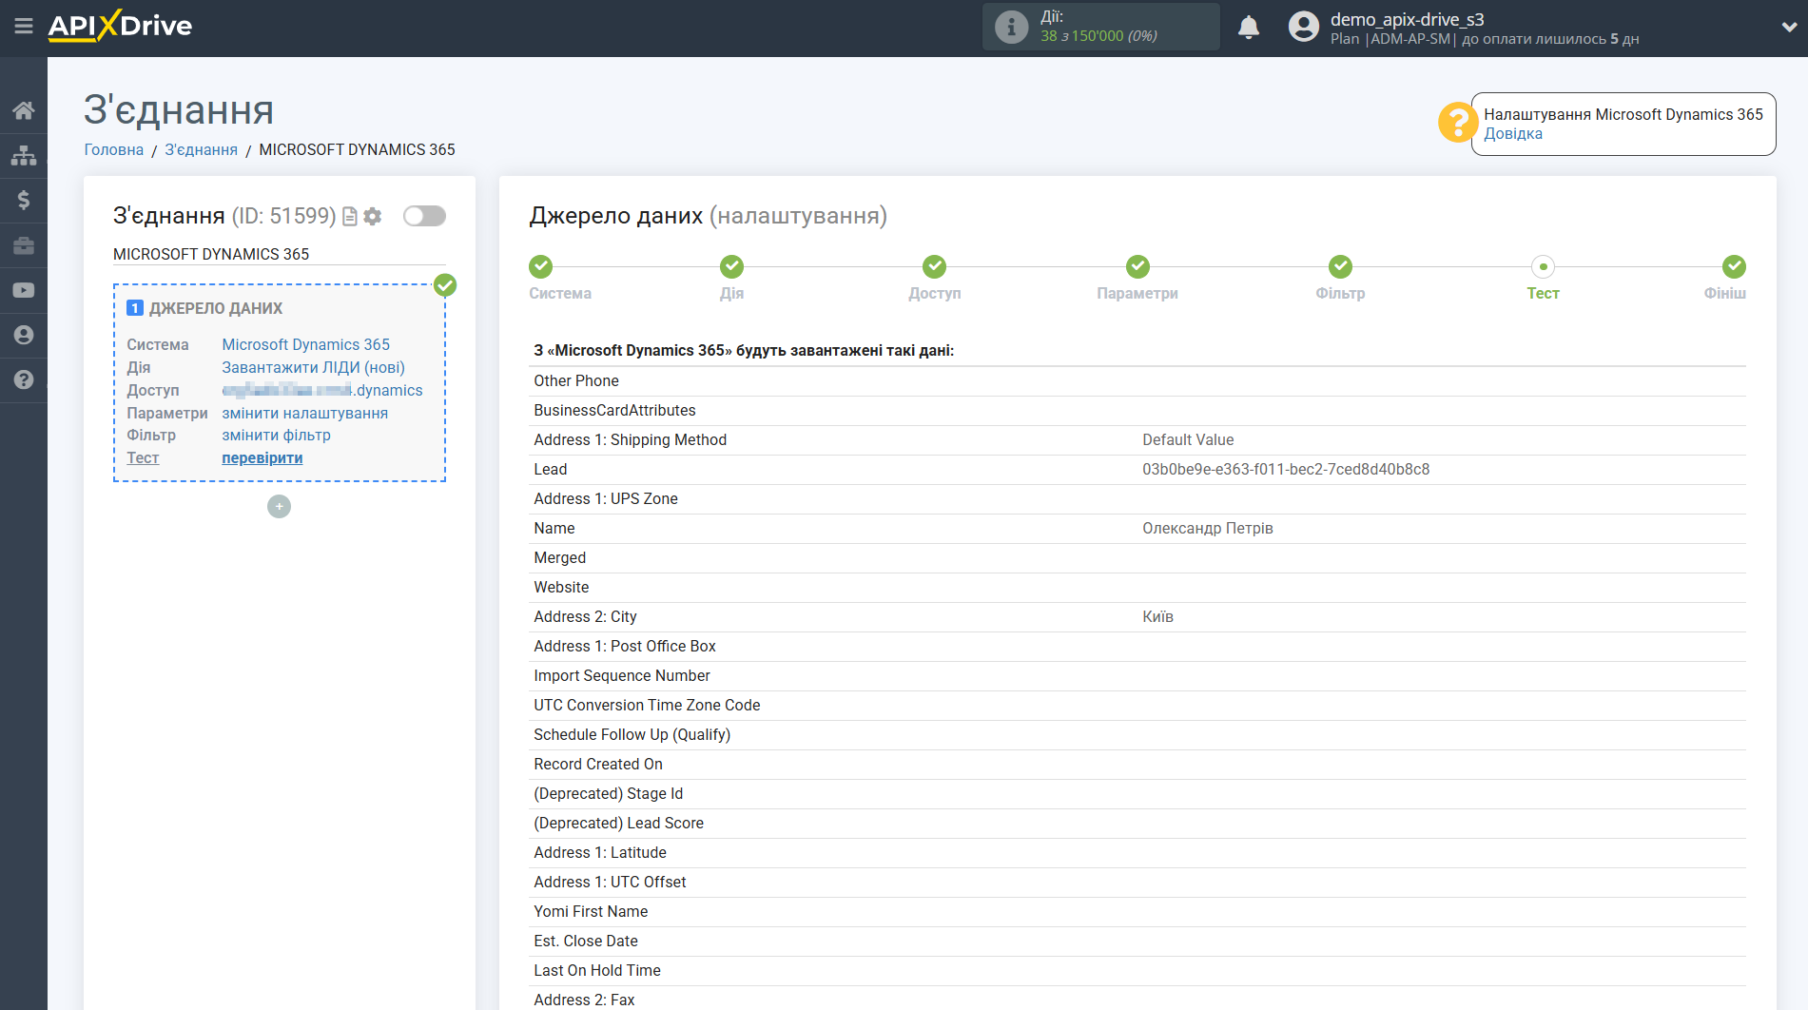The image size is (1808, 1010).
Task: Click the actions info icon
Action: 1011,27
